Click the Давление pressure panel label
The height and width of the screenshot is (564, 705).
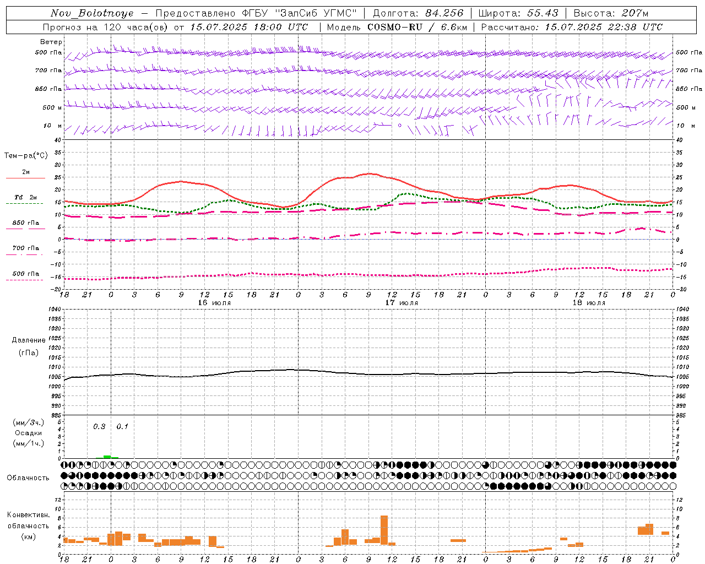pyautogui.click(x=29, y=340)
